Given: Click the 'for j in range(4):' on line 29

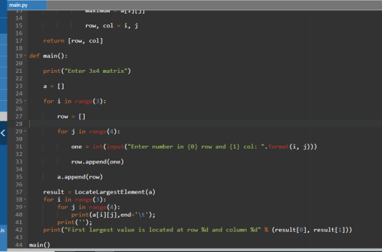Looking at the screenshot, I should tap(89, 131).
